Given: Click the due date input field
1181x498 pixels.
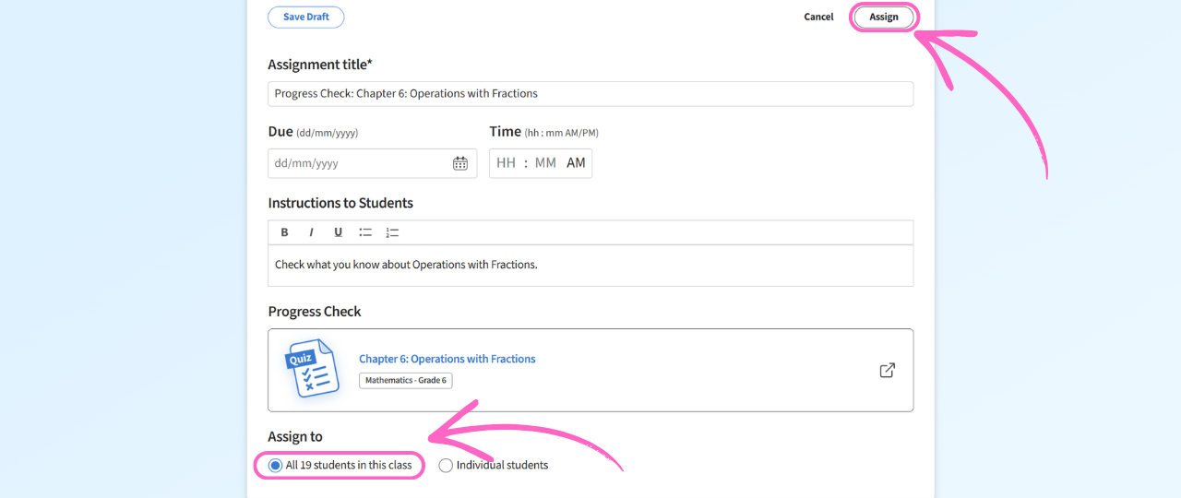Looking at the screenshot, I should coord(372,163).
